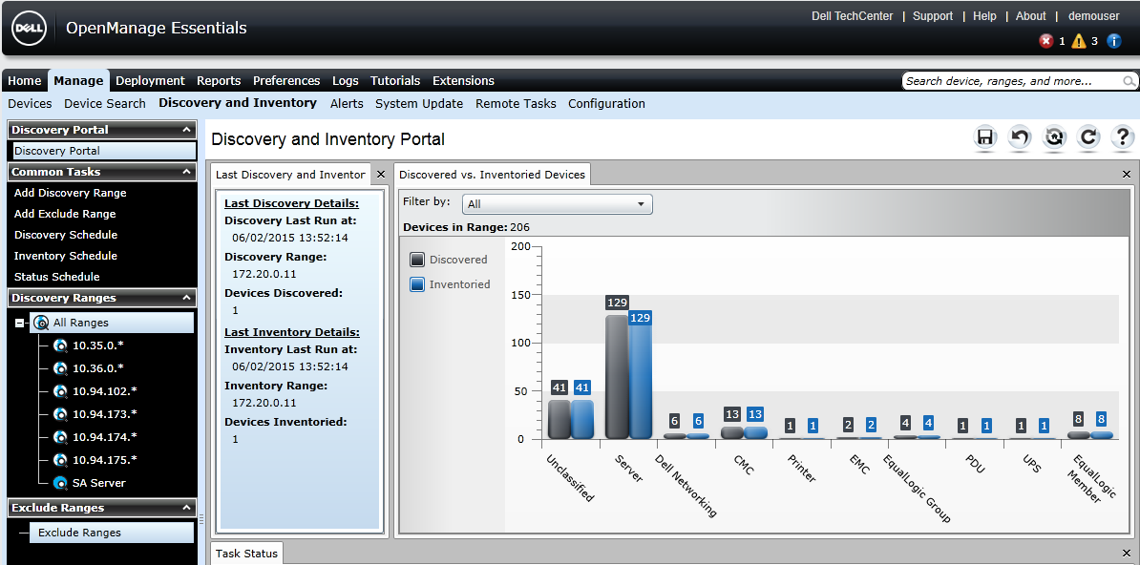The image size is (1140, 565).
Task: Open the Status Schedule task
Action: (x=56, y=277)
